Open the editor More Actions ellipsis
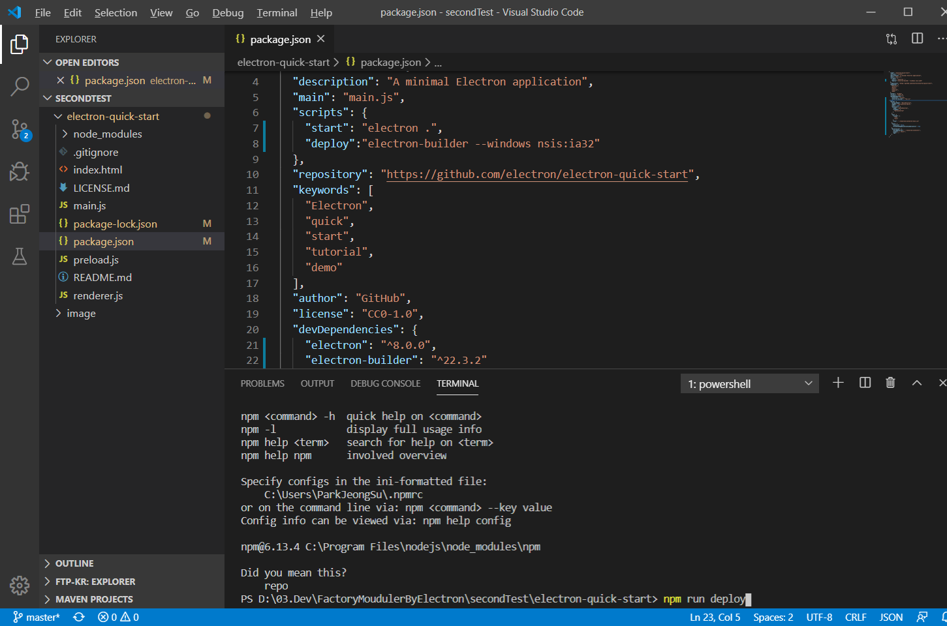Image resolution: width=947 pixels, height=626 pixels. coord(941,38)
